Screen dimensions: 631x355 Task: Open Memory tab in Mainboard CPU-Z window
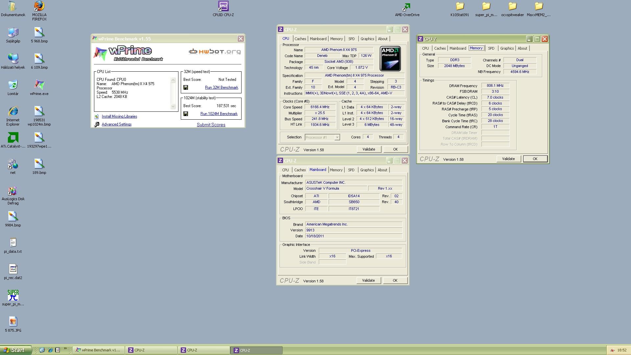click(336, 170)
